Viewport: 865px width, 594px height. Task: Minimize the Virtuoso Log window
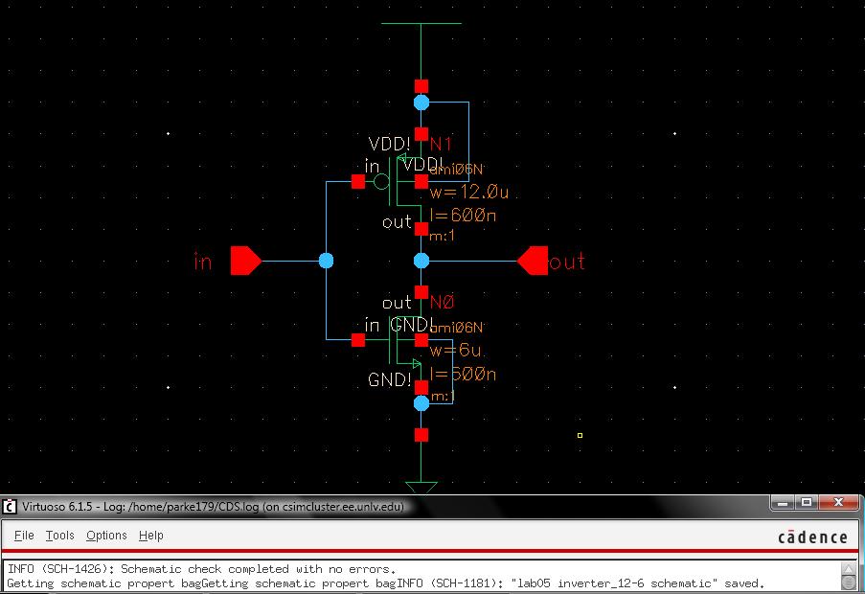(x=783, y=502)
